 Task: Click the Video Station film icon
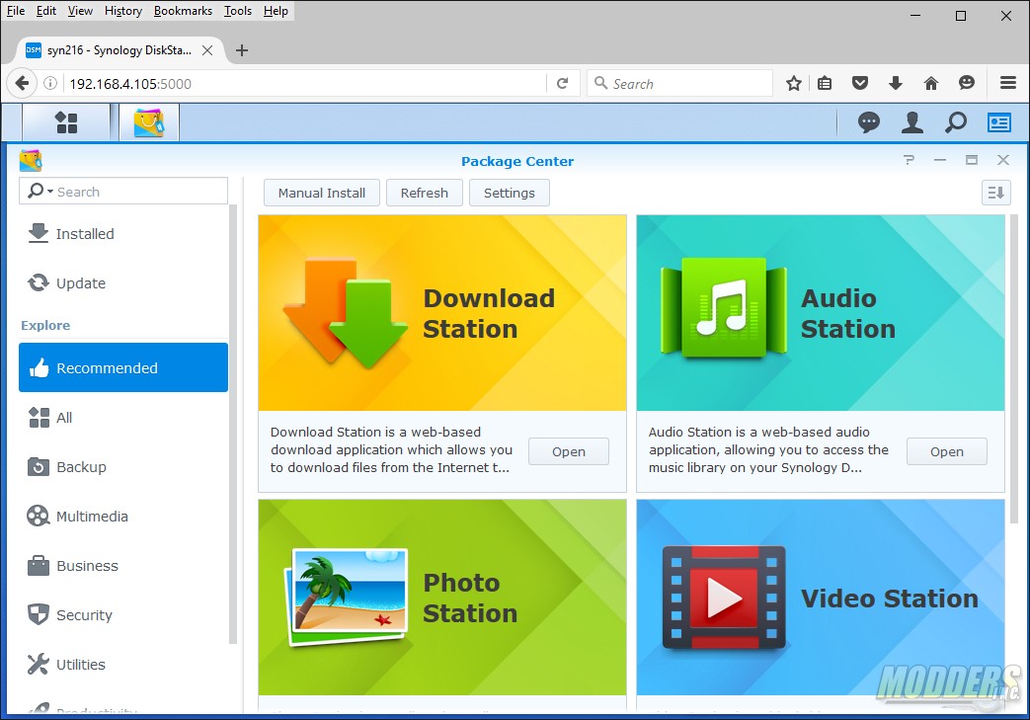tap(724, 598)
